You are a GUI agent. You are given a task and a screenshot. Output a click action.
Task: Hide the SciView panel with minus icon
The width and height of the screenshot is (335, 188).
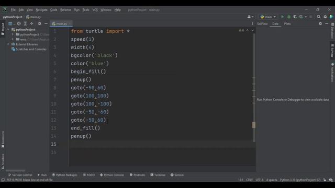point(327,23)
